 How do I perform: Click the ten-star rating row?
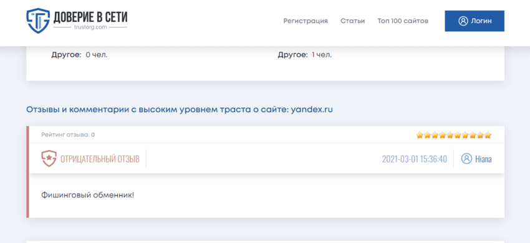(453, 136)
